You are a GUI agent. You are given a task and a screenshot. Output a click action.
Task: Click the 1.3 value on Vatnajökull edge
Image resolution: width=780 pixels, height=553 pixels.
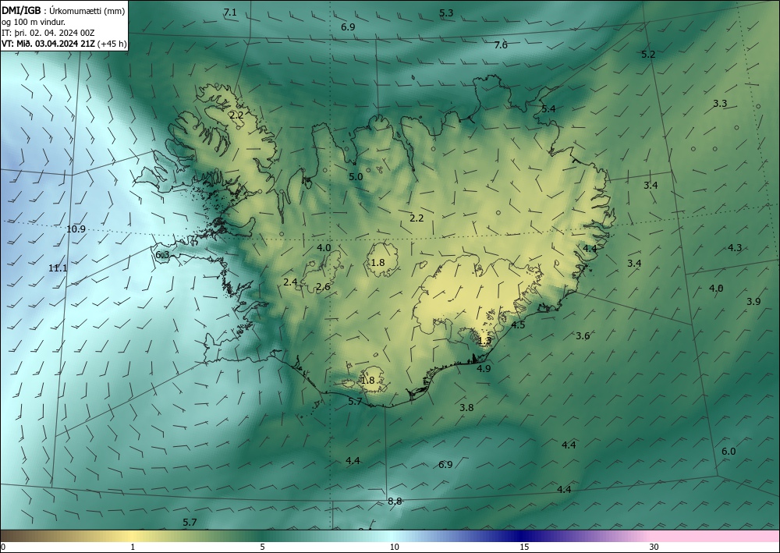[484, 341]
